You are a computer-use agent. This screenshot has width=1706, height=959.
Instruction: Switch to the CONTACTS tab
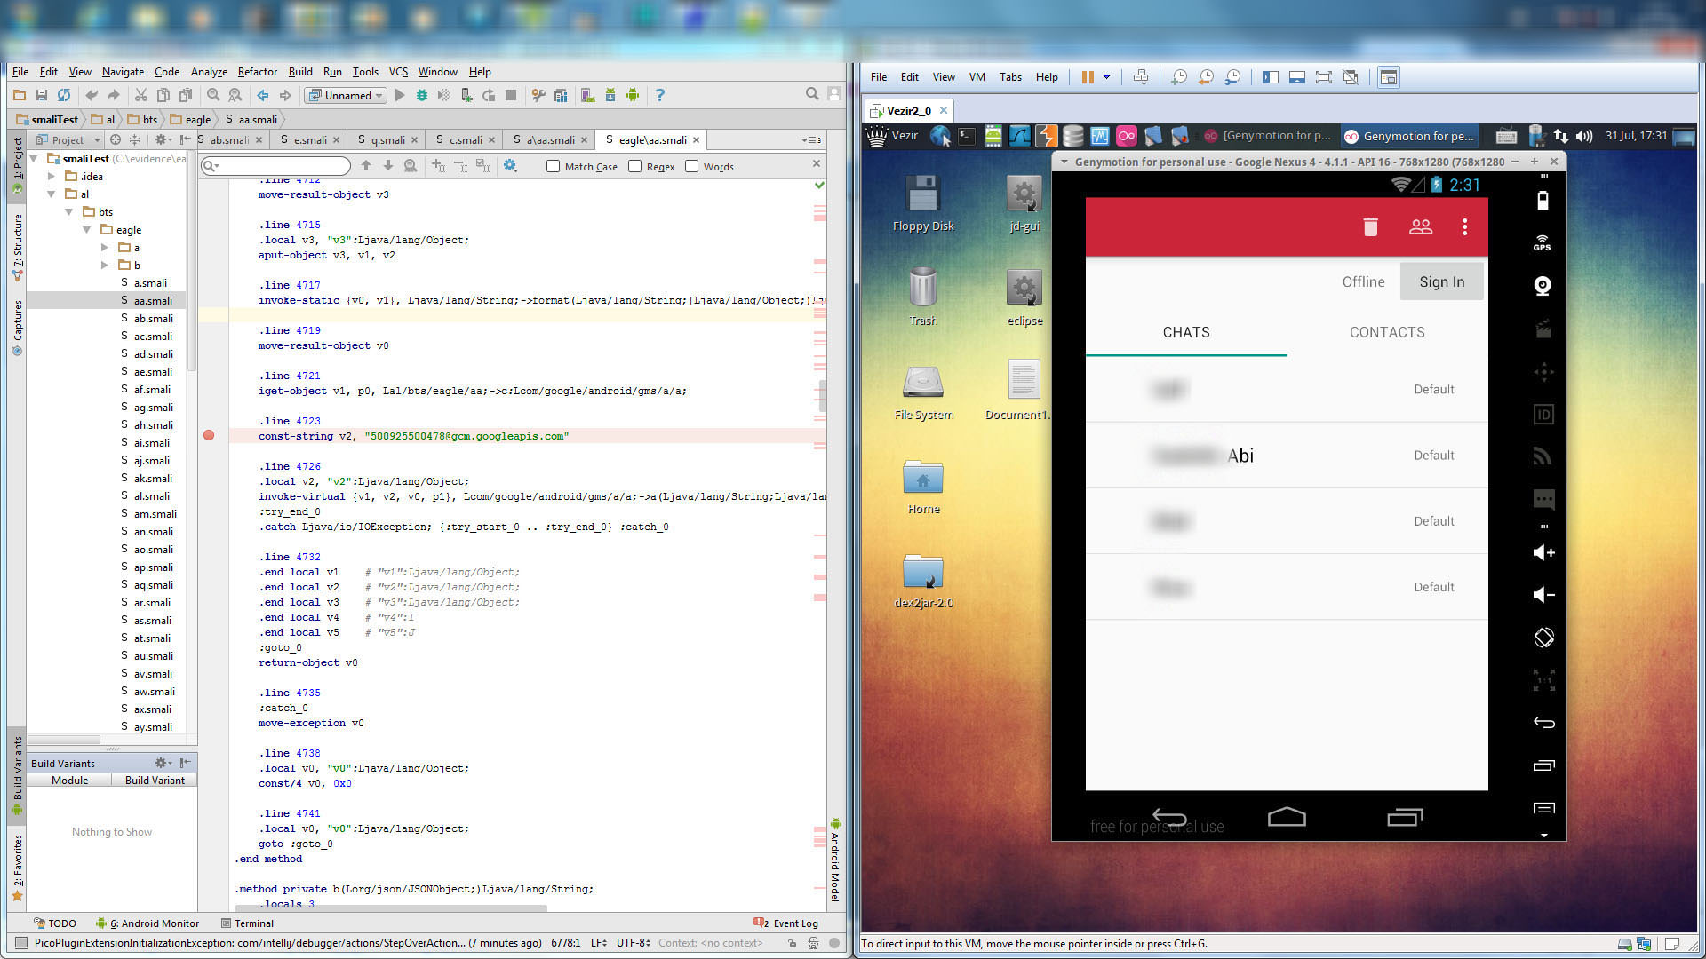[x=1386, y=332]
